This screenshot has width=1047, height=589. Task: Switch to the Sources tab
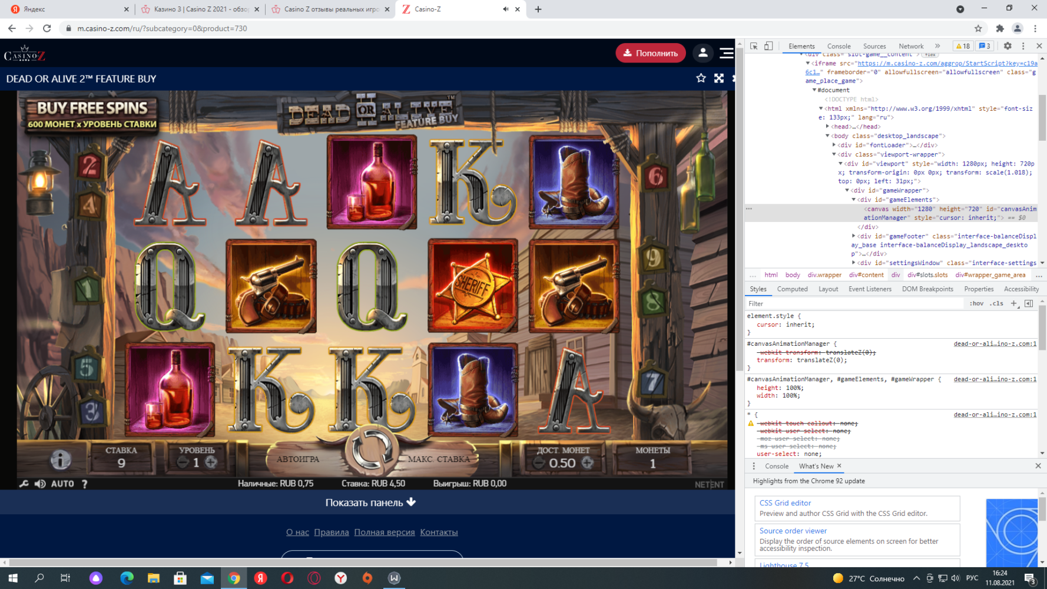pyautogui.click(x=874, y=46)
